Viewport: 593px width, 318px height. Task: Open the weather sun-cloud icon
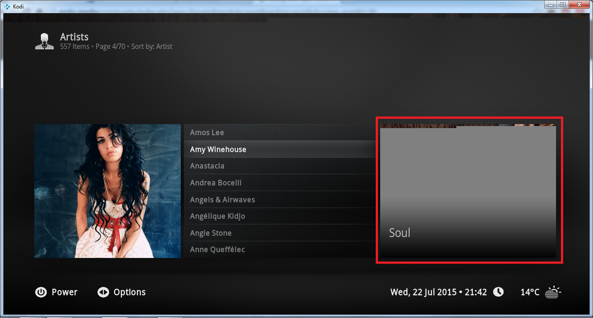pyautogui.click(x=554, y=292)
